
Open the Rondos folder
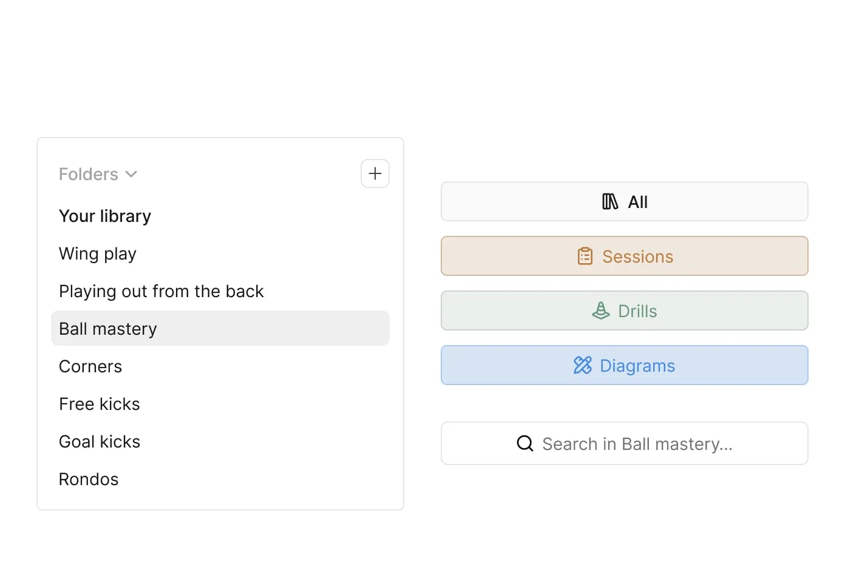click(89, 480)
